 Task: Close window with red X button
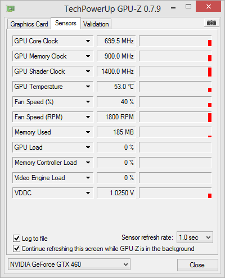[208, 7]
